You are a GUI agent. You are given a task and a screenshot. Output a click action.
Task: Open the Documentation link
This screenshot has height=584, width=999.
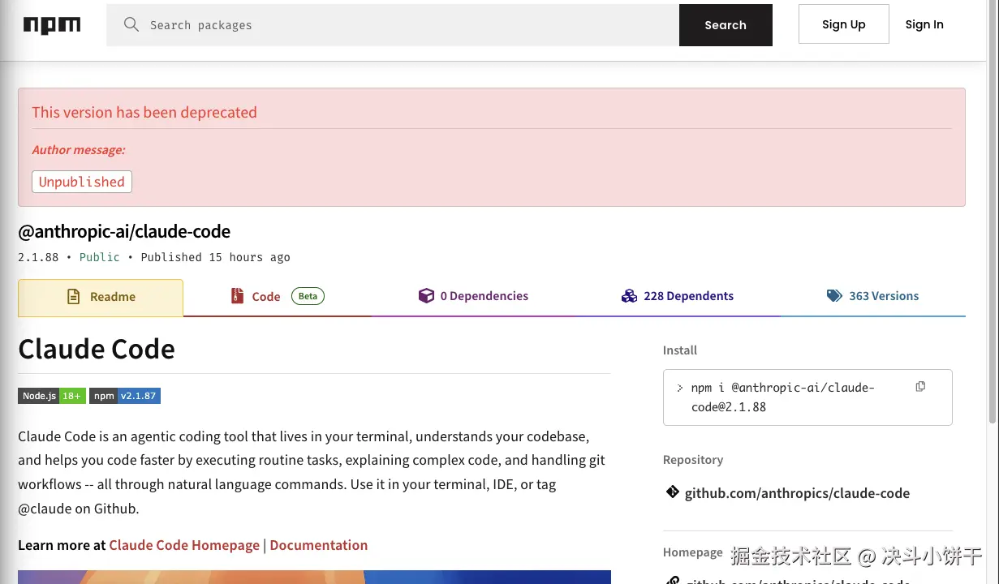[x=319, y=545]
